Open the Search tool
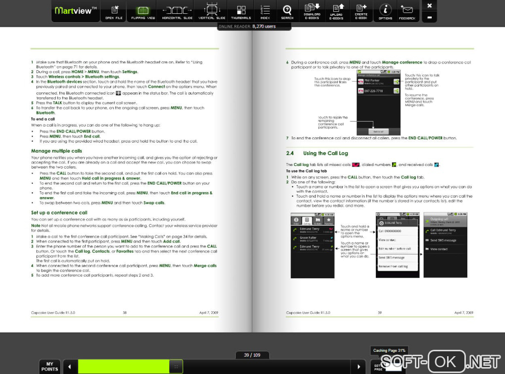Viewport: 505px width, 374px height. point(287,12)
